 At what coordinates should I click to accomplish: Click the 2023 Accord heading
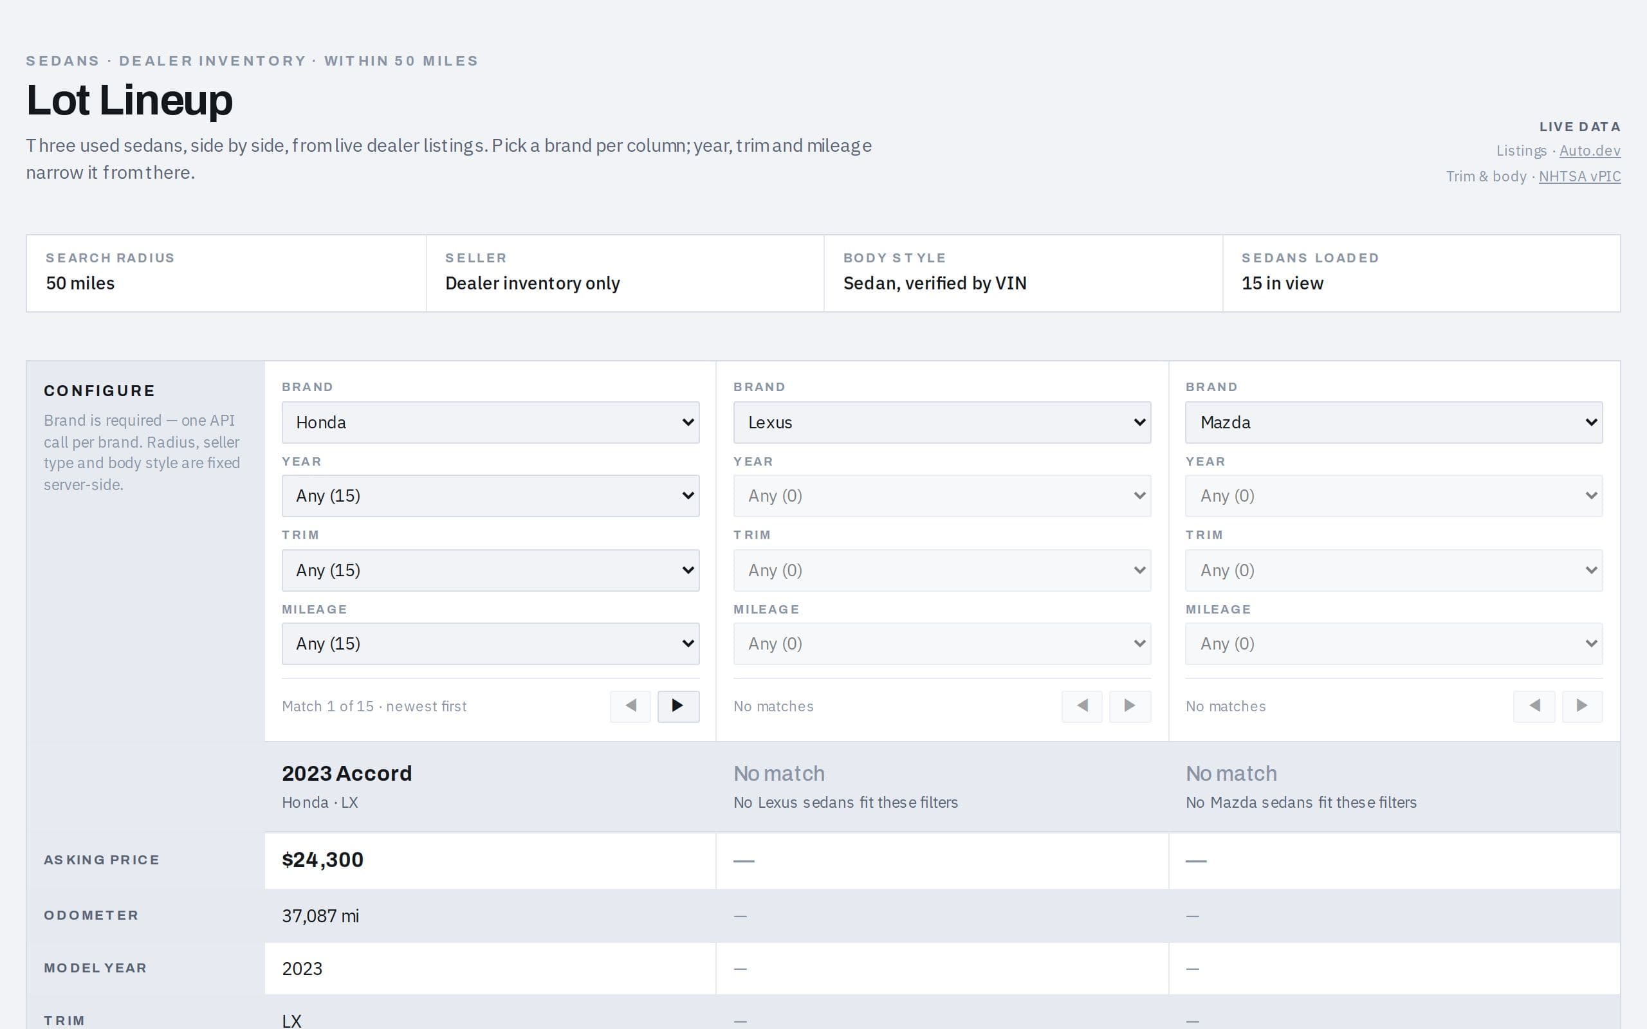pos(347,773)
